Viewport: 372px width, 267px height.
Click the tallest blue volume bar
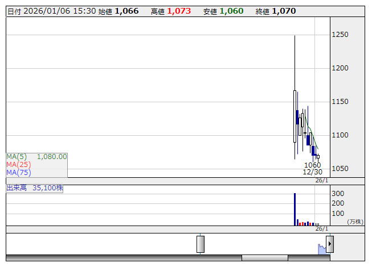click(295, 209)
